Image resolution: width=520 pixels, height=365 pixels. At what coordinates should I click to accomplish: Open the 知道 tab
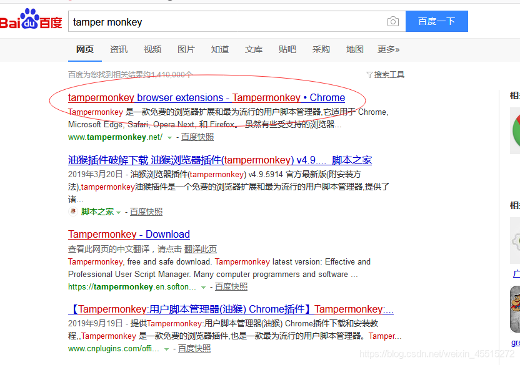(x=220, y=49)
